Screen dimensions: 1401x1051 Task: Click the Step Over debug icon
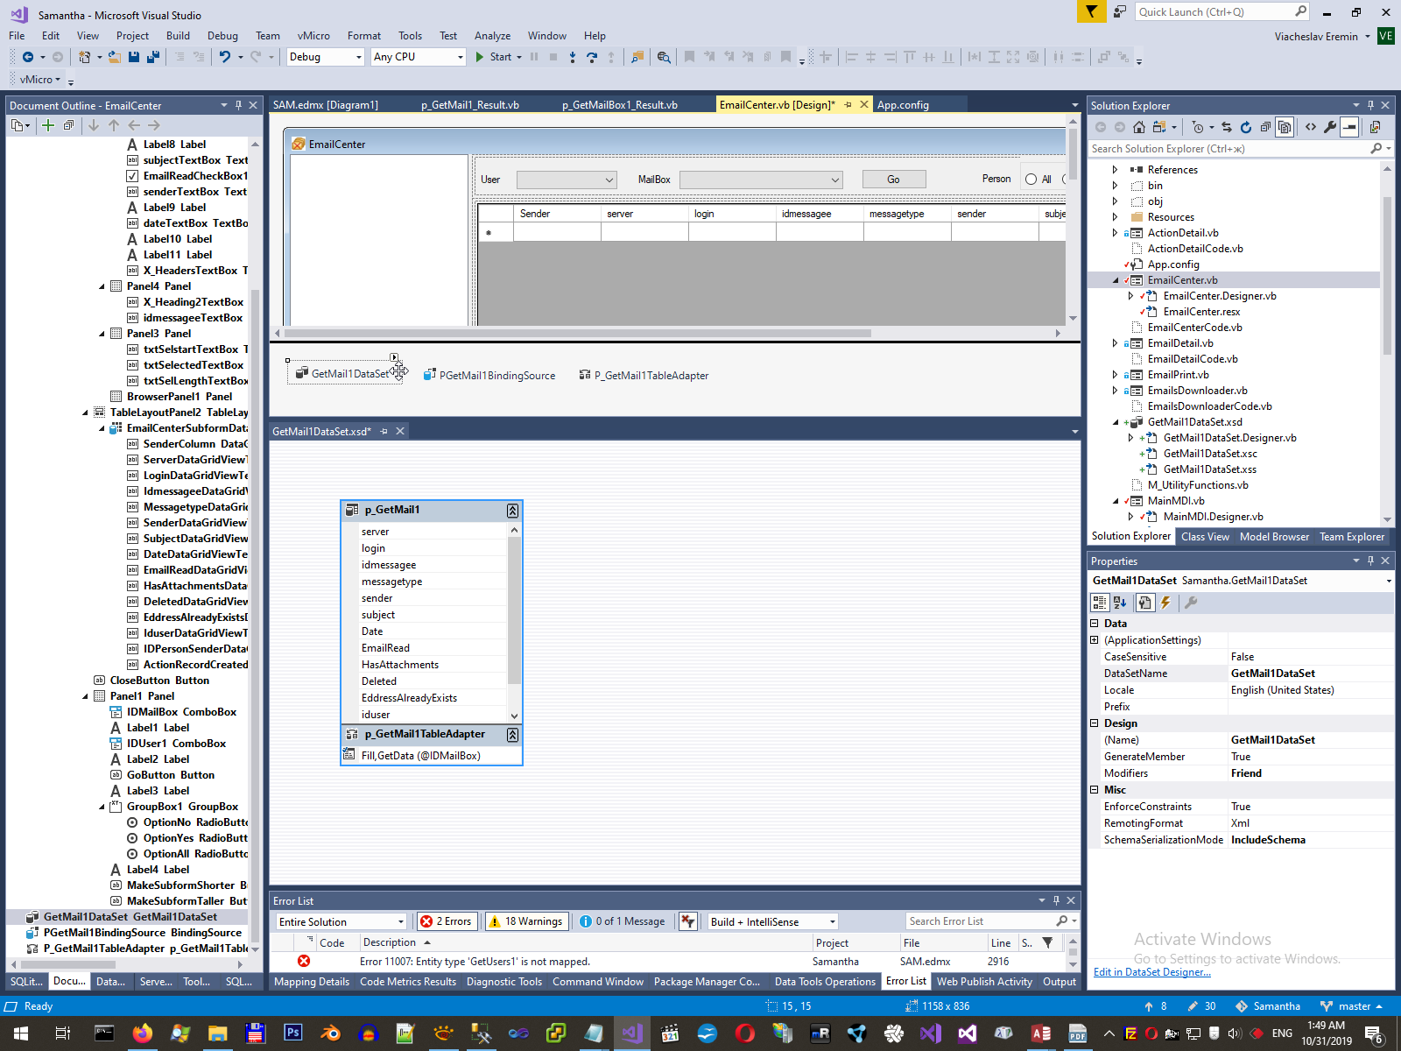(592, 57)
